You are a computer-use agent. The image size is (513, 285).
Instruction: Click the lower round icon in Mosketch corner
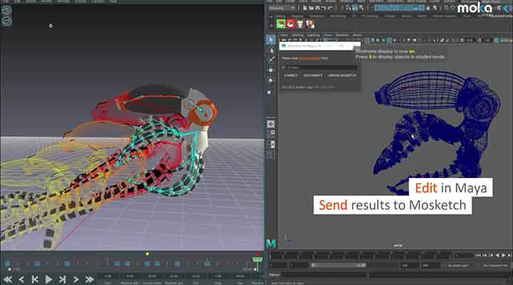coord(6,21)
